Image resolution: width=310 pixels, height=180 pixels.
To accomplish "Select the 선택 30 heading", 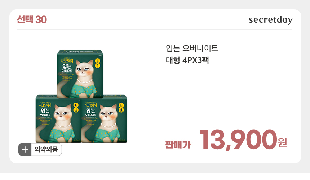I will (x=32, y=19).
